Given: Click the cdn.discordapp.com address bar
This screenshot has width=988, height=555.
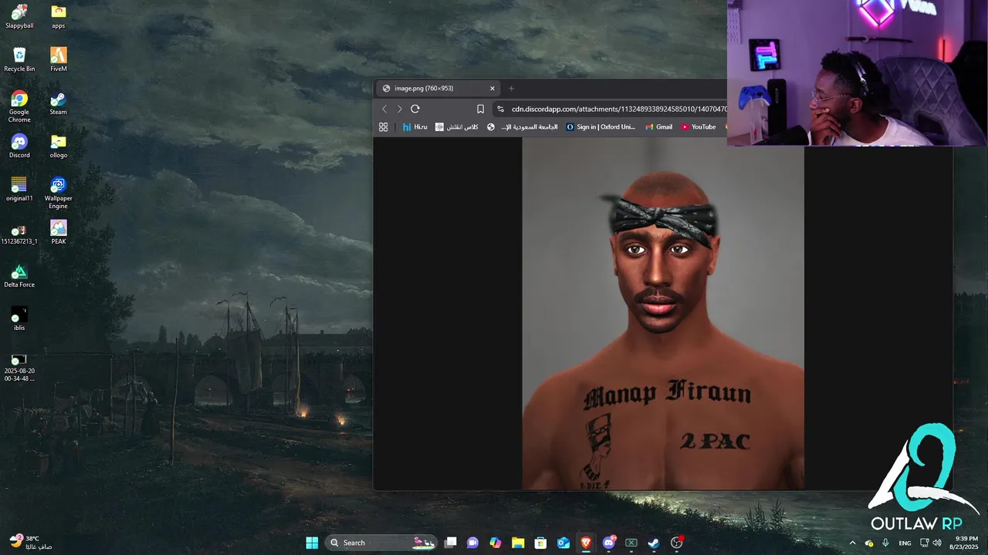Looking at the screenshot, I should (617, 109).
